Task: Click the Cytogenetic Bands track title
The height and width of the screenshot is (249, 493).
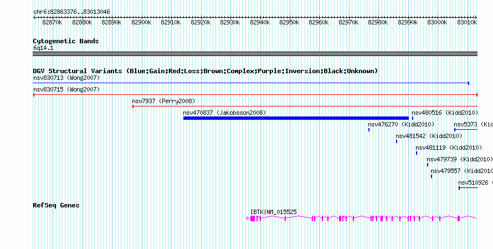Action: (x=66, y=41)
